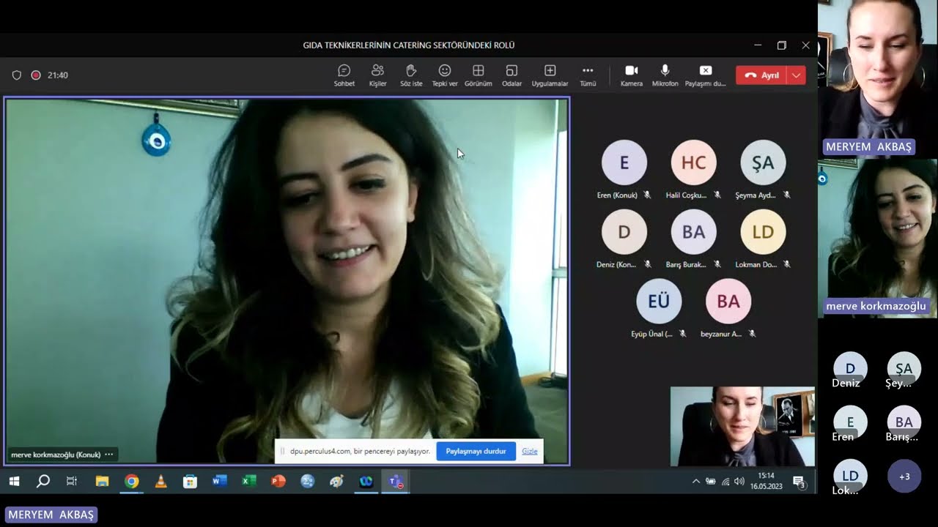Select Halil Coşku... HC avatar
This screenshot has height=527, width=938.
pyautogui.click(x=693, y=162)
